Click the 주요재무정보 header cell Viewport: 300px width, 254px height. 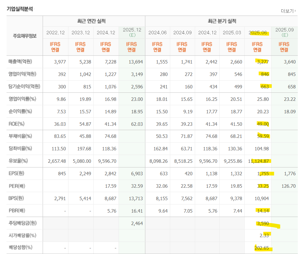coord(25,36)
